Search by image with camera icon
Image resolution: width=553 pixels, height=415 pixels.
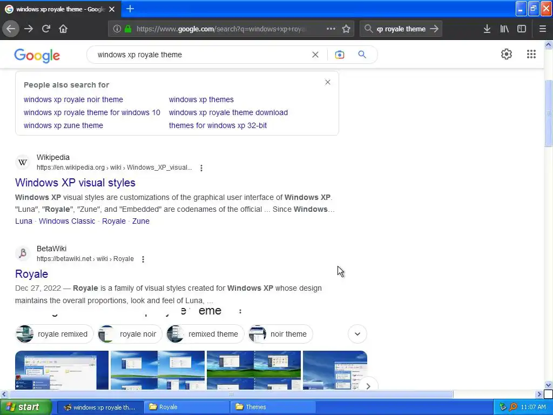click(x=340, y=55)
